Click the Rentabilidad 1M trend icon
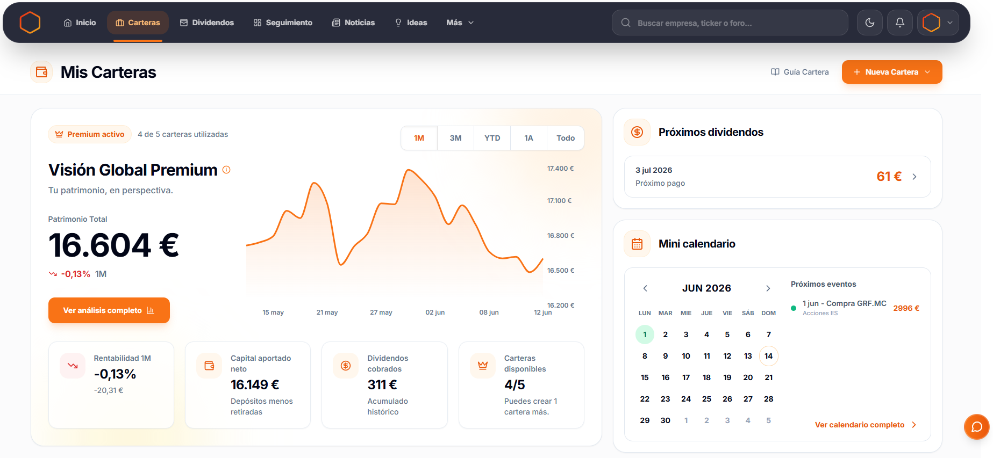 [x=73, y=366]
